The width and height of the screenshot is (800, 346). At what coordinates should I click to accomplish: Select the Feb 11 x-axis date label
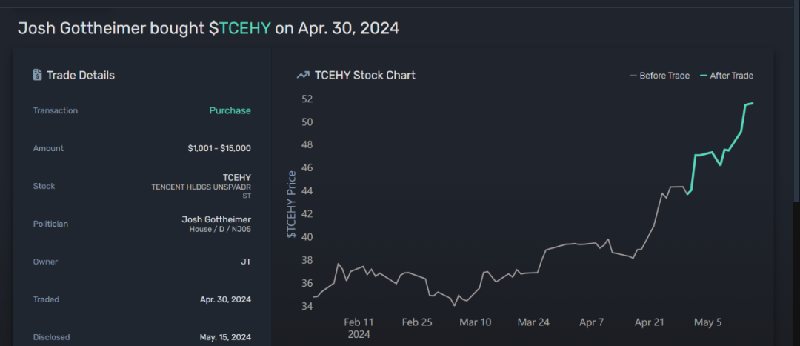coord(359,322)
